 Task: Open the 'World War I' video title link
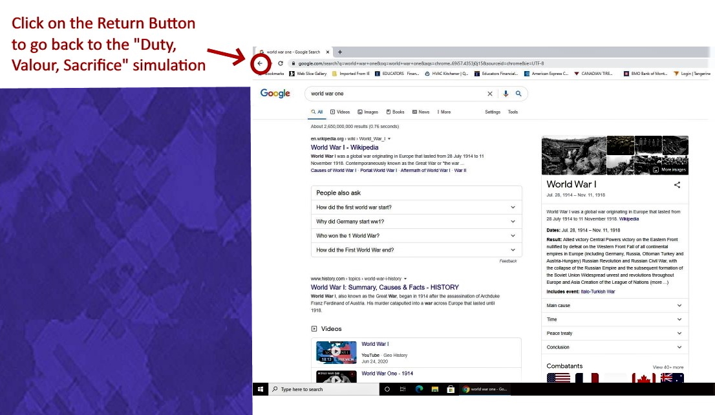pyautogui.click(x=375, y=344)
